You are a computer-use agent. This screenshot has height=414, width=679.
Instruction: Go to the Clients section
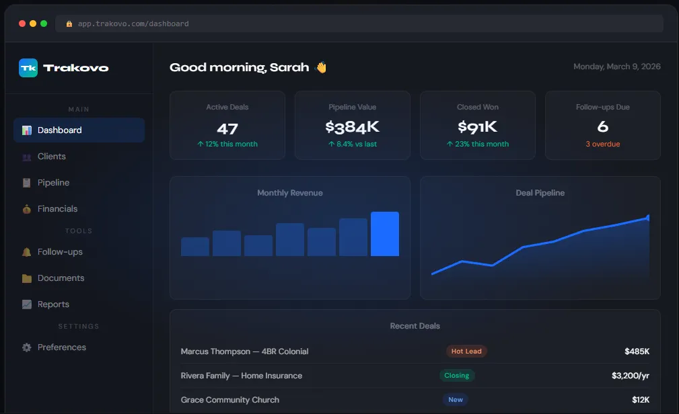pyautogui.click(x=79, y=157)
